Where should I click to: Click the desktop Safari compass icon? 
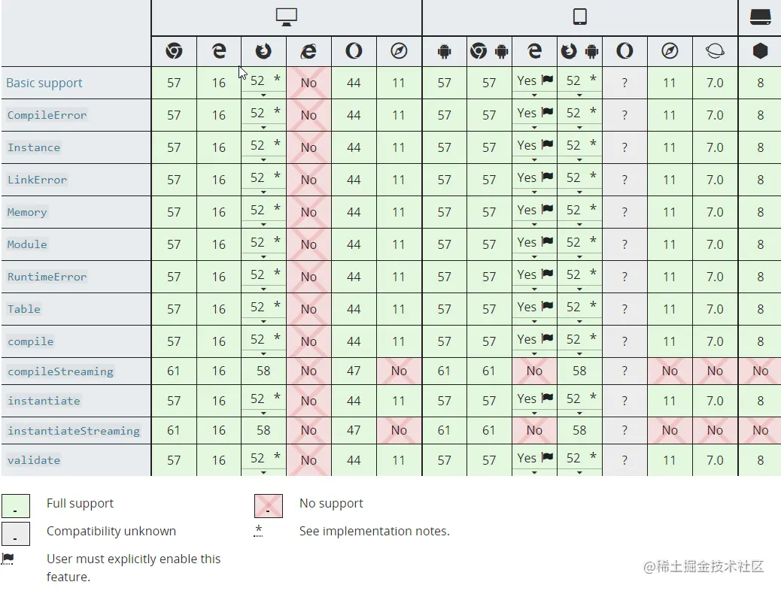399,51
